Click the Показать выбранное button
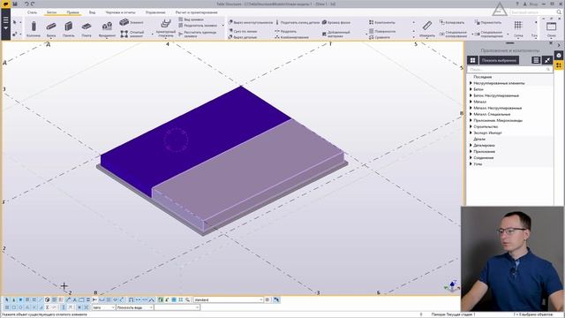Image resolution: width=565 pixels, height=318 pixels. pos(499,60)
